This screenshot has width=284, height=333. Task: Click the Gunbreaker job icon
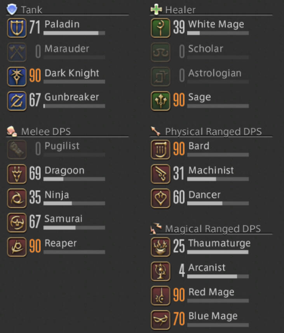(17, 101)
